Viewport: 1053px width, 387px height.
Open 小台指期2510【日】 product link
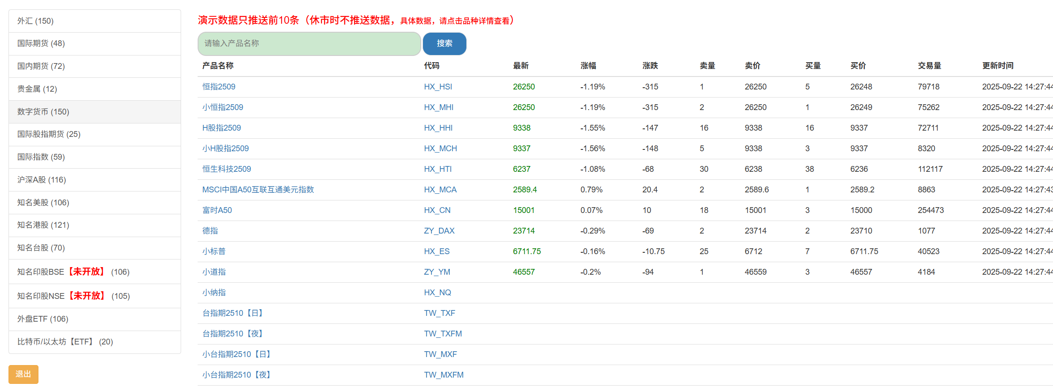pyautogui.click(x=237, y=354)
